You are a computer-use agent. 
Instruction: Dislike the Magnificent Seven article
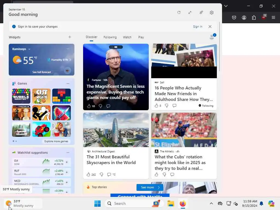pyautogui.click(x=100, y=106)
